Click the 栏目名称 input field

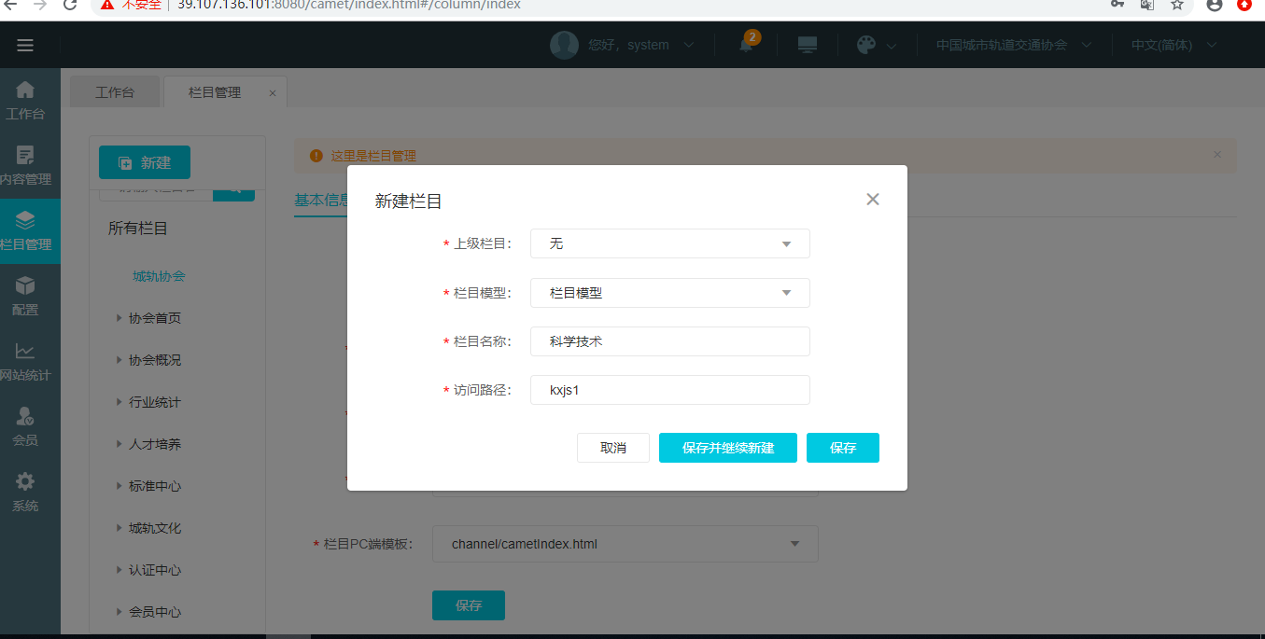(669, 341)
